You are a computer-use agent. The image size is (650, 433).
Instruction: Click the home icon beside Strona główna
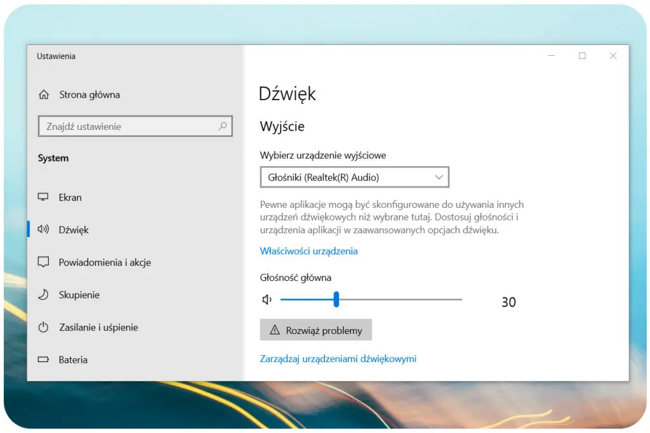[x=44, y=95]
